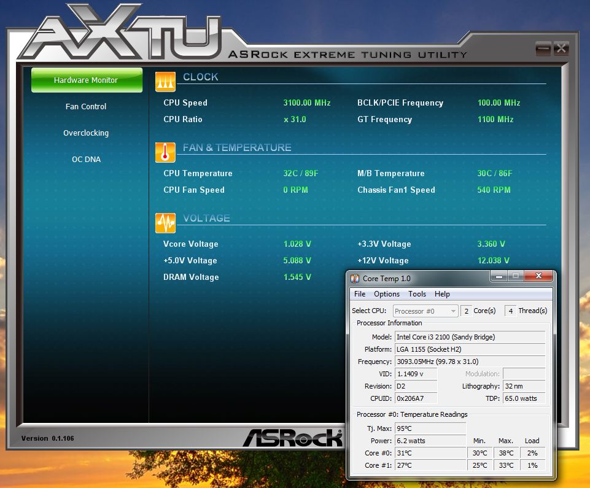Click CPU Fan Speed value 0 RPM
Viewport: 590px width, 488px height.
tap(295, 190)
